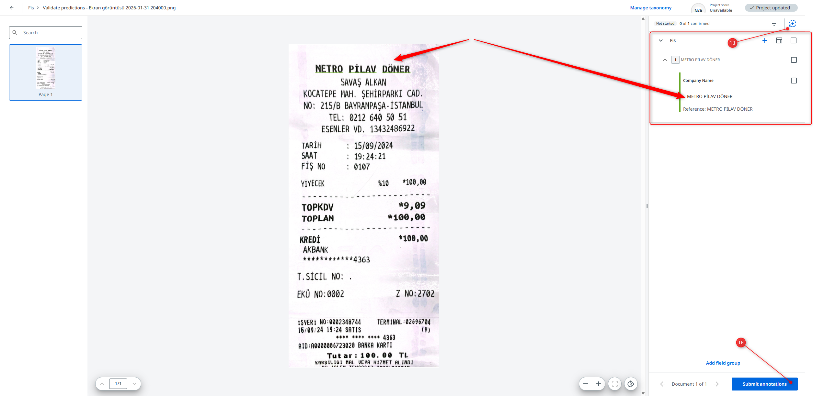Confirm the Company Name field checkbox
813x396 pixels.
(794, 81)
